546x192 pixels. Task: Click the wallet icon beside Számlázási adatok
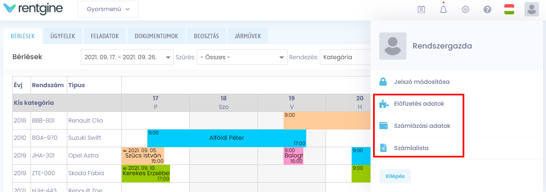pos(383,126)
